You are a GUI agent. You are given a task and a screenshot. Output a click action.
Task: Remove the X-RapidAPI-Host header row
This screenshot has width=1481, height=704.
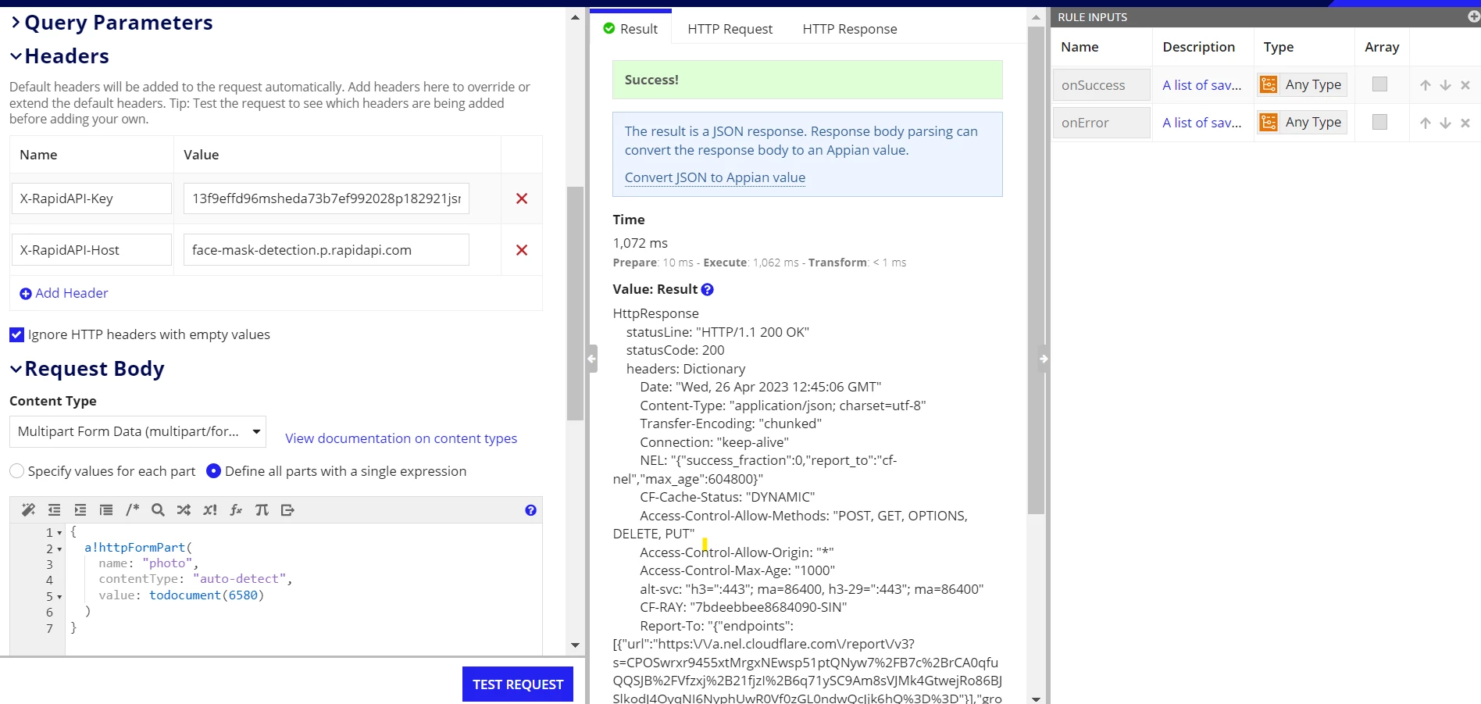522,250
